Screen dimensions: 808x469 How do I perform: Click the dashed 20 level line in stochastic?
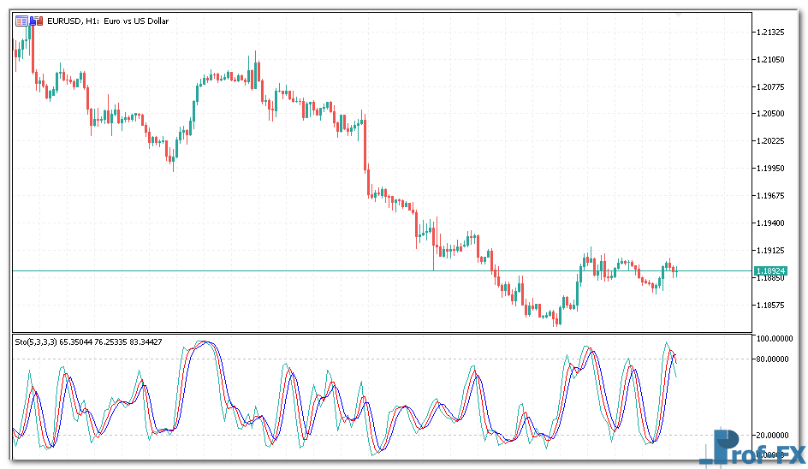tap(428, 436)
